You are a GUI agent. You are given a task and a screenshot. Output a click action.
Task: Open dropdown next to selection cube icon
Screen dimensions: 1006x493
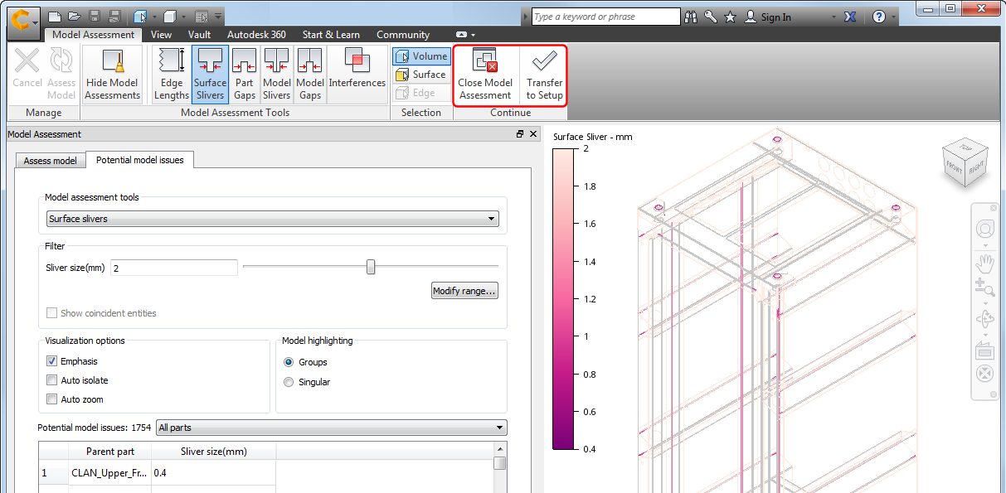click(x=154, y=17)
